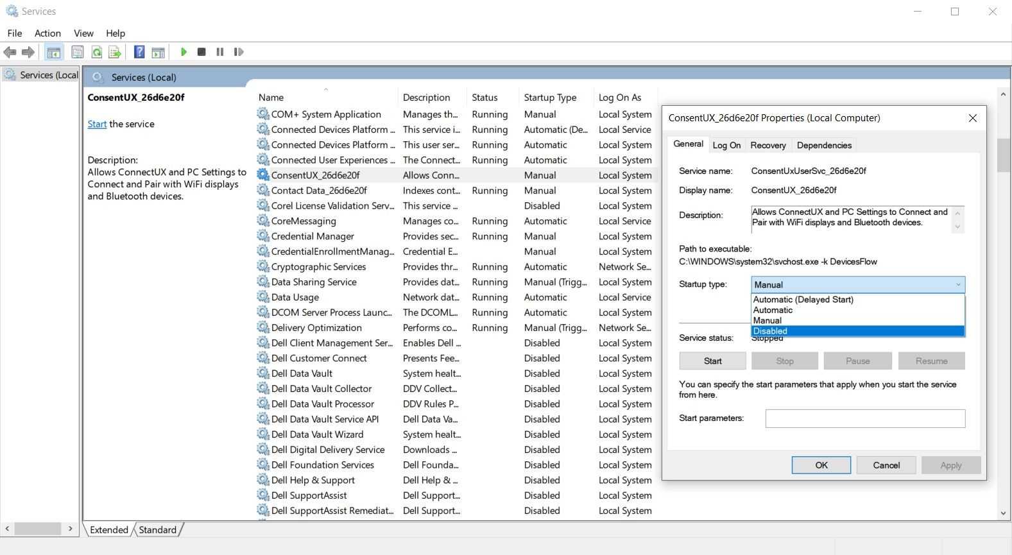
Task: Collapse the Startup type combo box
Action: coord(957,285)
